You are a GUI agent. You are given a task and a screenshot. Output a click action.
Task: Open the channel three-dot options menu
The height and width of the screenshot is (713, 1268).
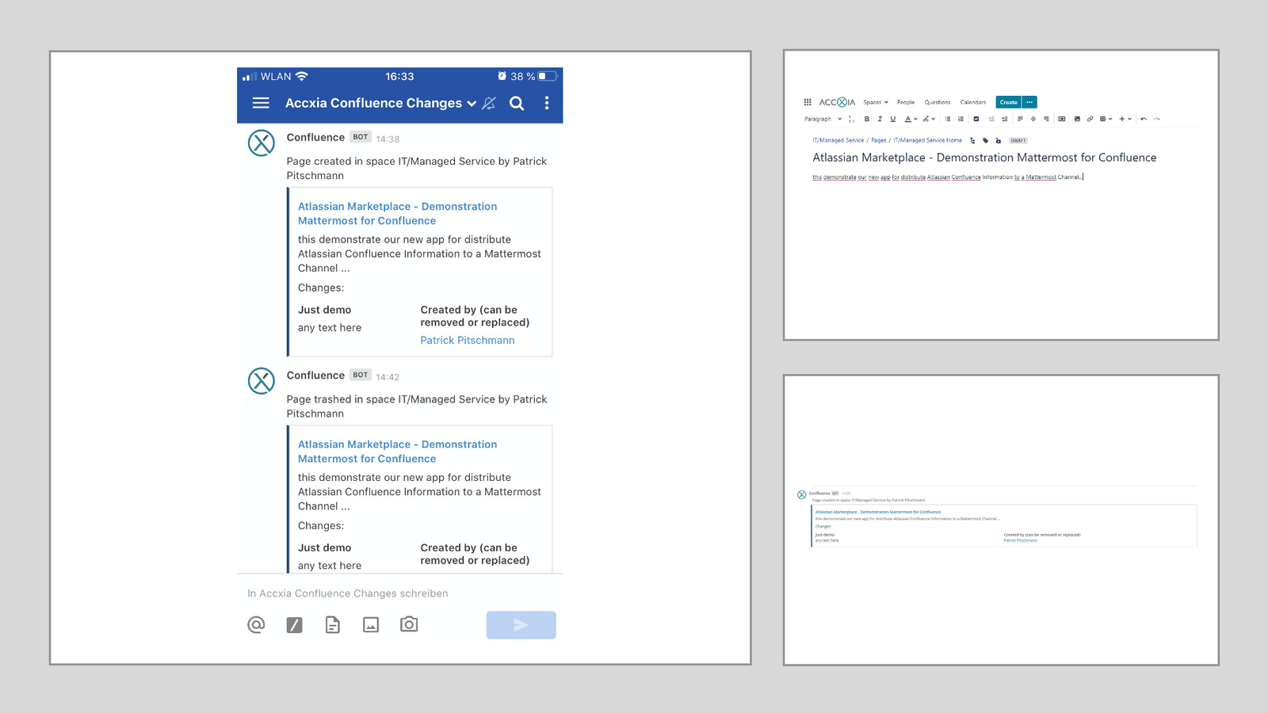547,103
